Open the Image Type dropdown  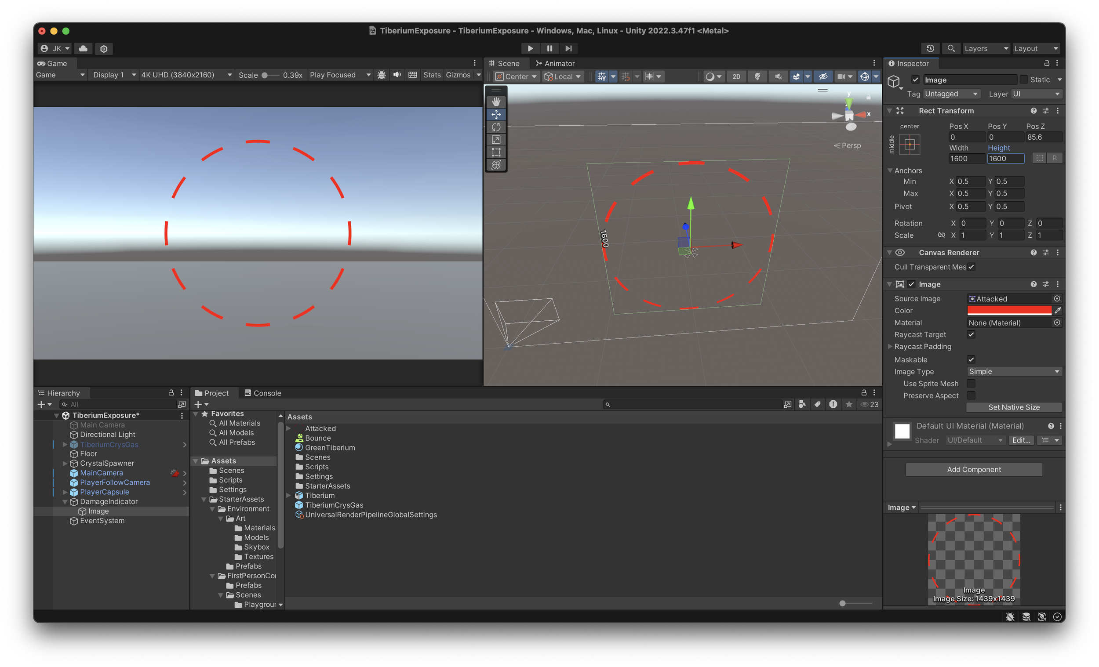coord(1013,371)
